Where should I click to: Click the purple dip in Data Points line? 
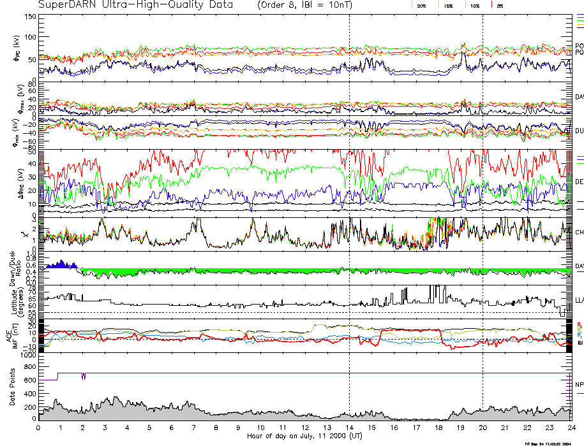click(84, 376)
